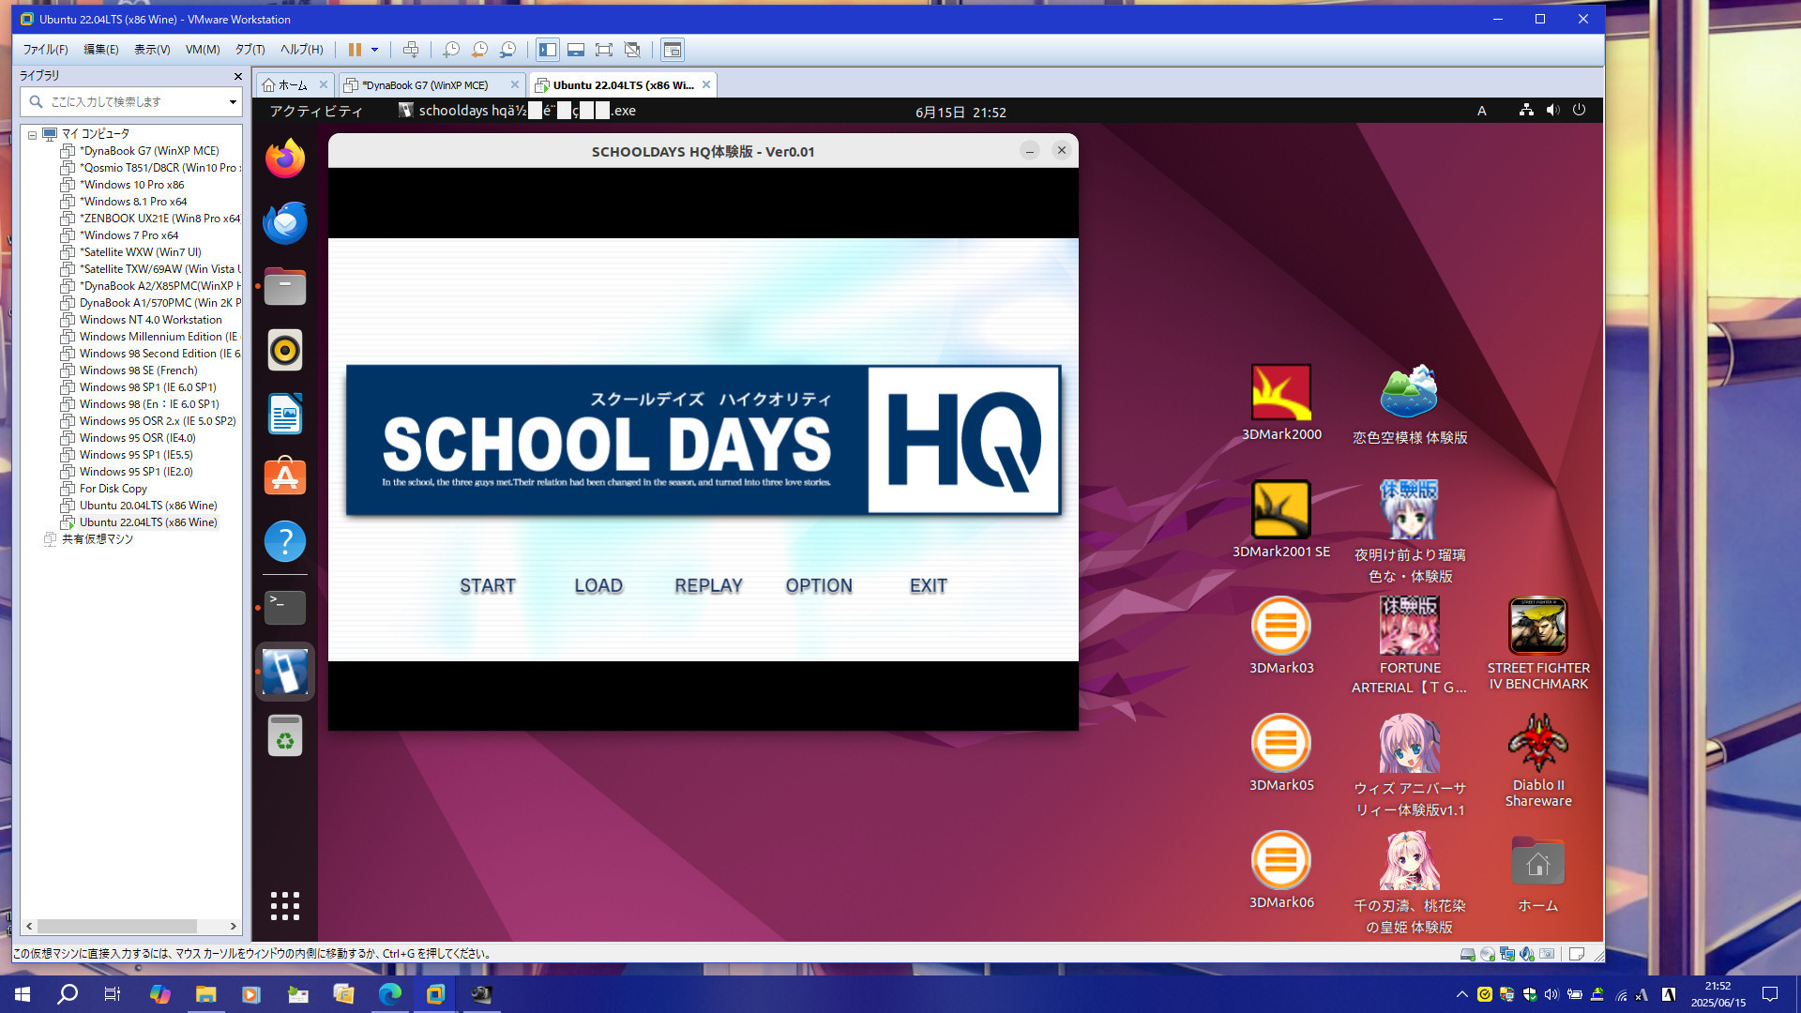1801x1013 pixels.
Task: Open the schooldays app menu in top bar
Action: (x=517, y=111)
